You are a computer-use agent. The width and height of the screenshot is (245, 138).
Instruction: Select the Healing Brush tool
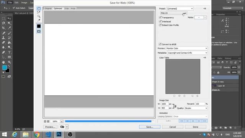click(x=3, y=33)
